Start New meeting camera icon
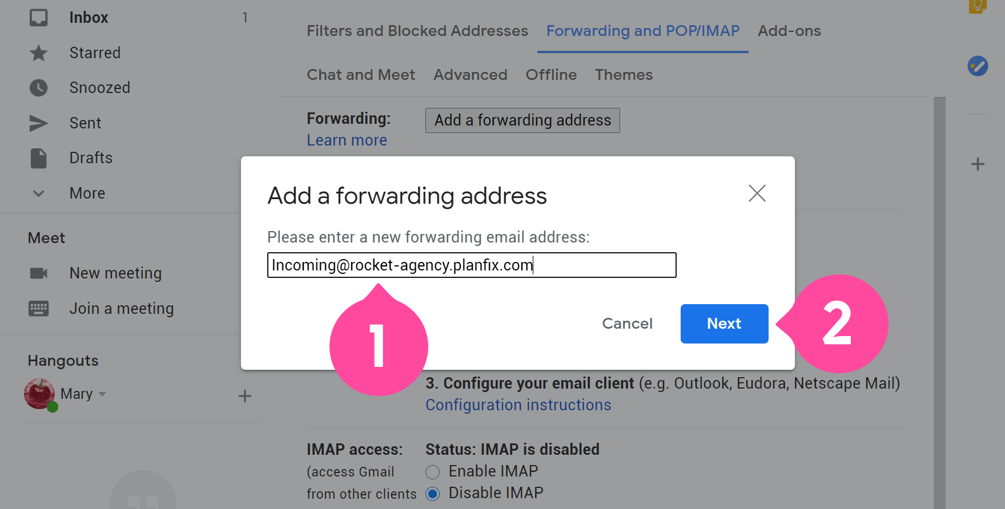 point(39,273)
